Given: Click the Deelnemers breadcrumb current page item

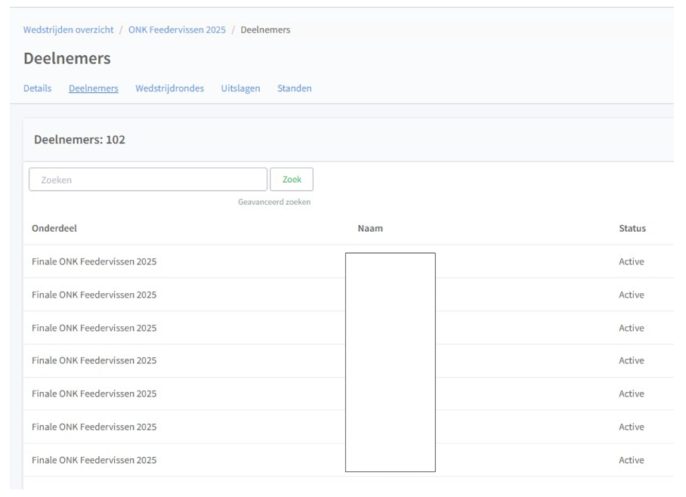Looking at the screenshot, I should (265, 29).
